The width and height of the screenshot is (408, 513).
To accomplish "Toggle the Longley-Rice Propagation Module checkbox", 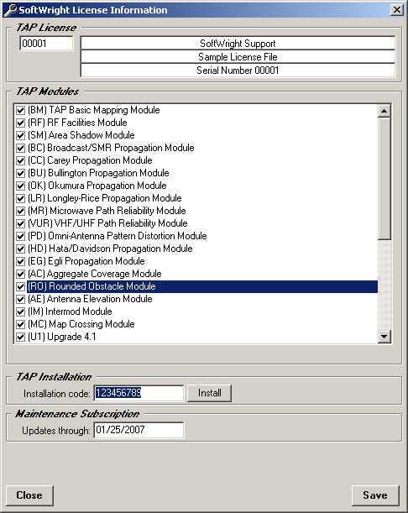I will coord(21,198).
